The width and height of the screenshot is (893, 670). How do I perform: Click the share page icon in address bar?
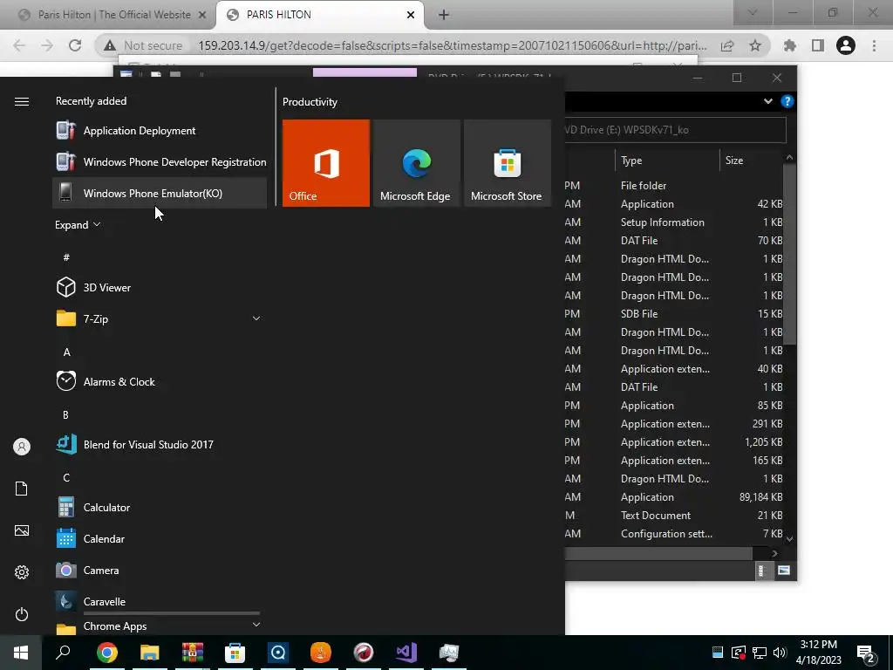click(x=727, y=45)
